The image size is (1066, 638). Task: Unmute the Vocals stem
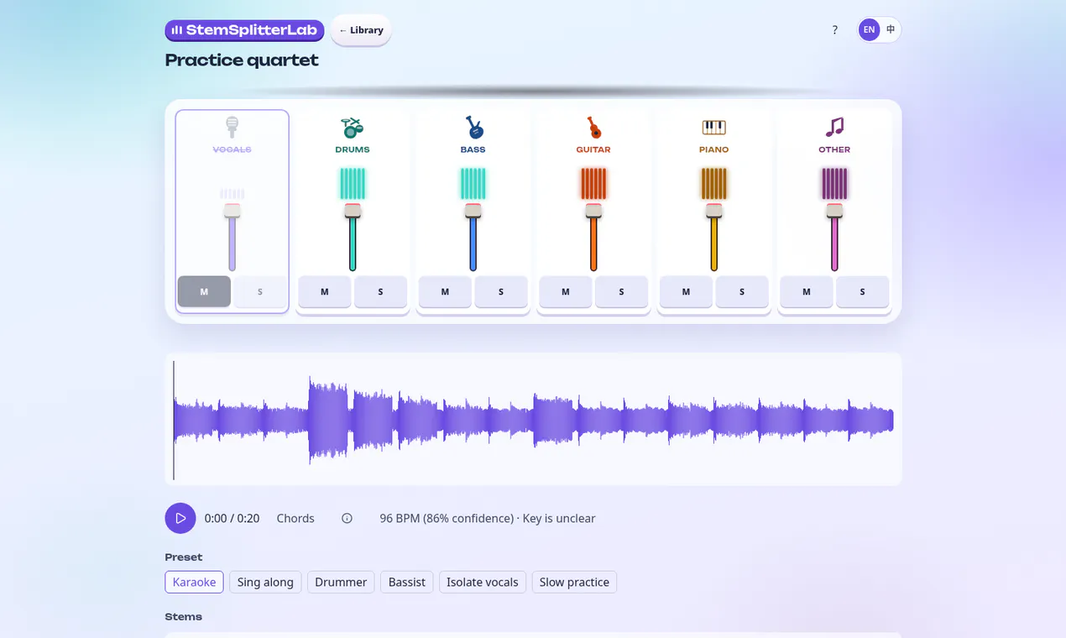pyautogui.click(x=204, y=291)
